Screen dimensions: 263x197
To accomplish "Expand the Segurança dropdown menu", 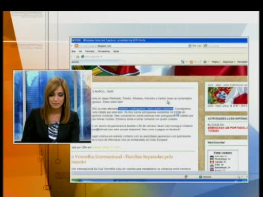I will coord(229,62).
